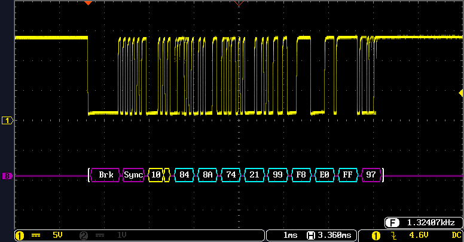
Task: Select the Sync field in decoded bus
Action: tap(133, 175)
